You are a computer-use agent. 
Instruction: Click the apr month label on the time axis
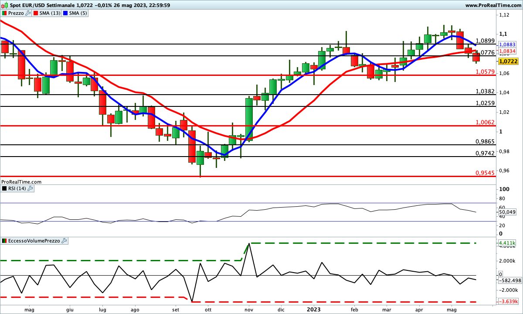click(x=419, y=310)
